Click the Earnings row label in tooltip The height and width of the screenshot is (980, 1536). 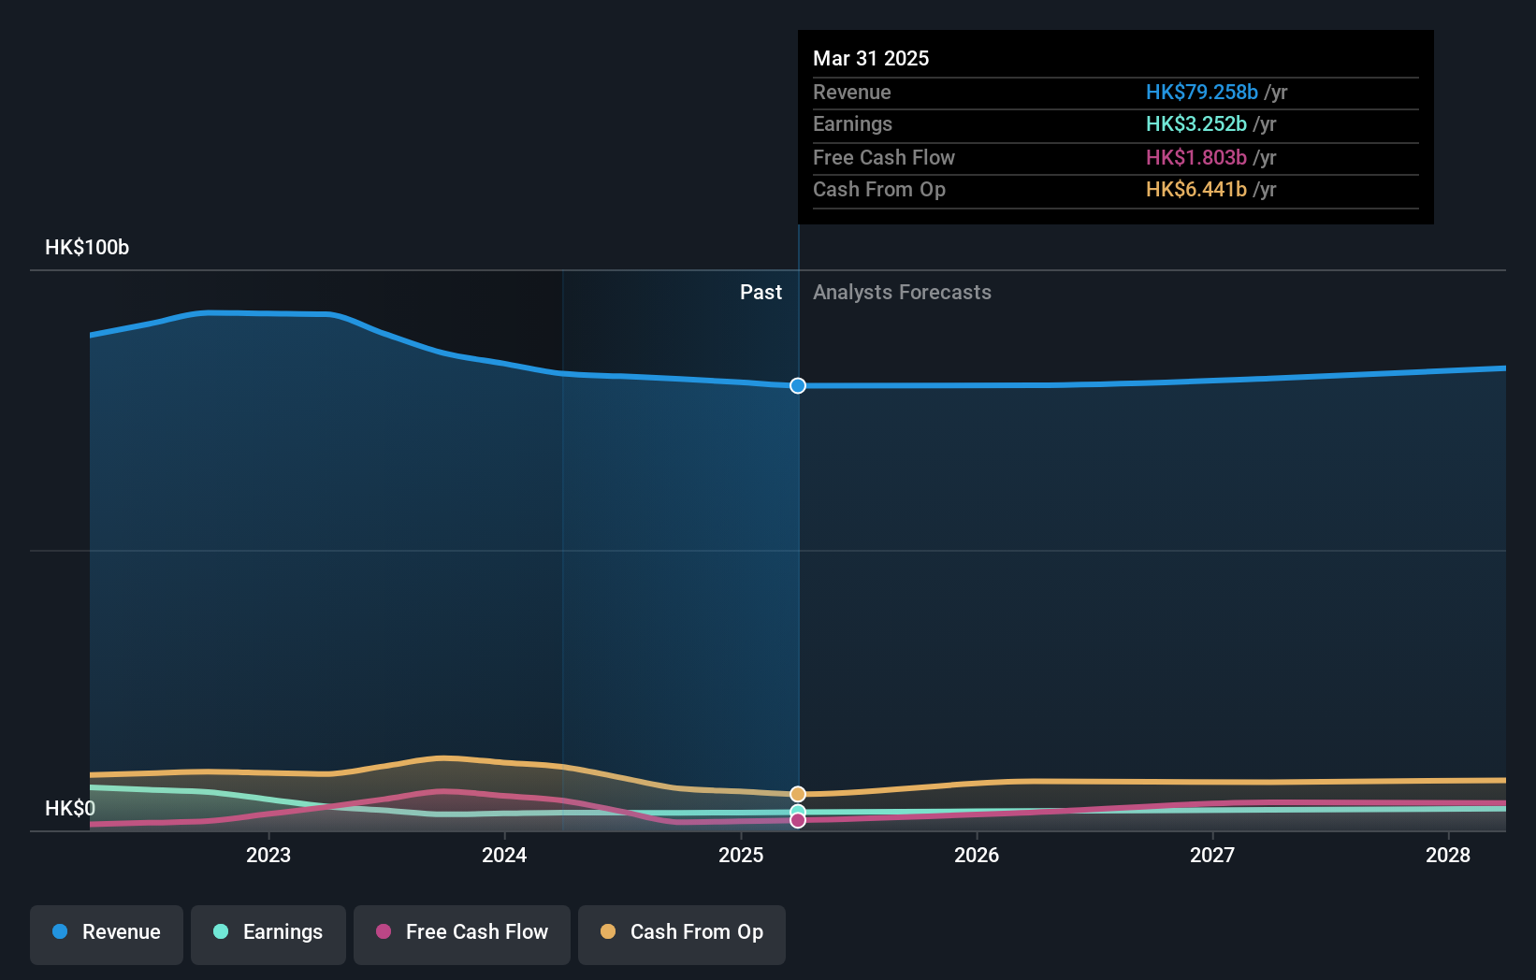[852, 123]
